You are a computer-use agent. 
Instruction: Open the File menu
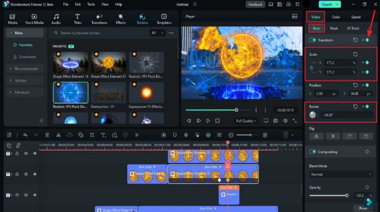coord(66,4)
